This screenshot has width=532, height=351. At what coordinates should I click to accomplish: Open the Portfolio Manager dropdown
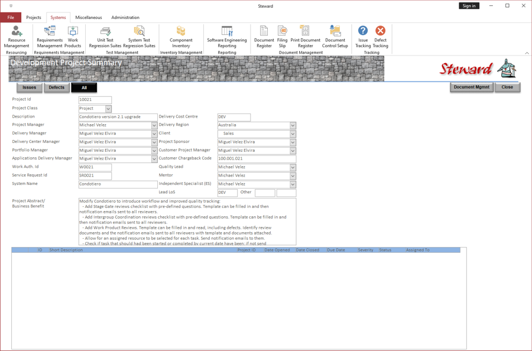(154, 151)
